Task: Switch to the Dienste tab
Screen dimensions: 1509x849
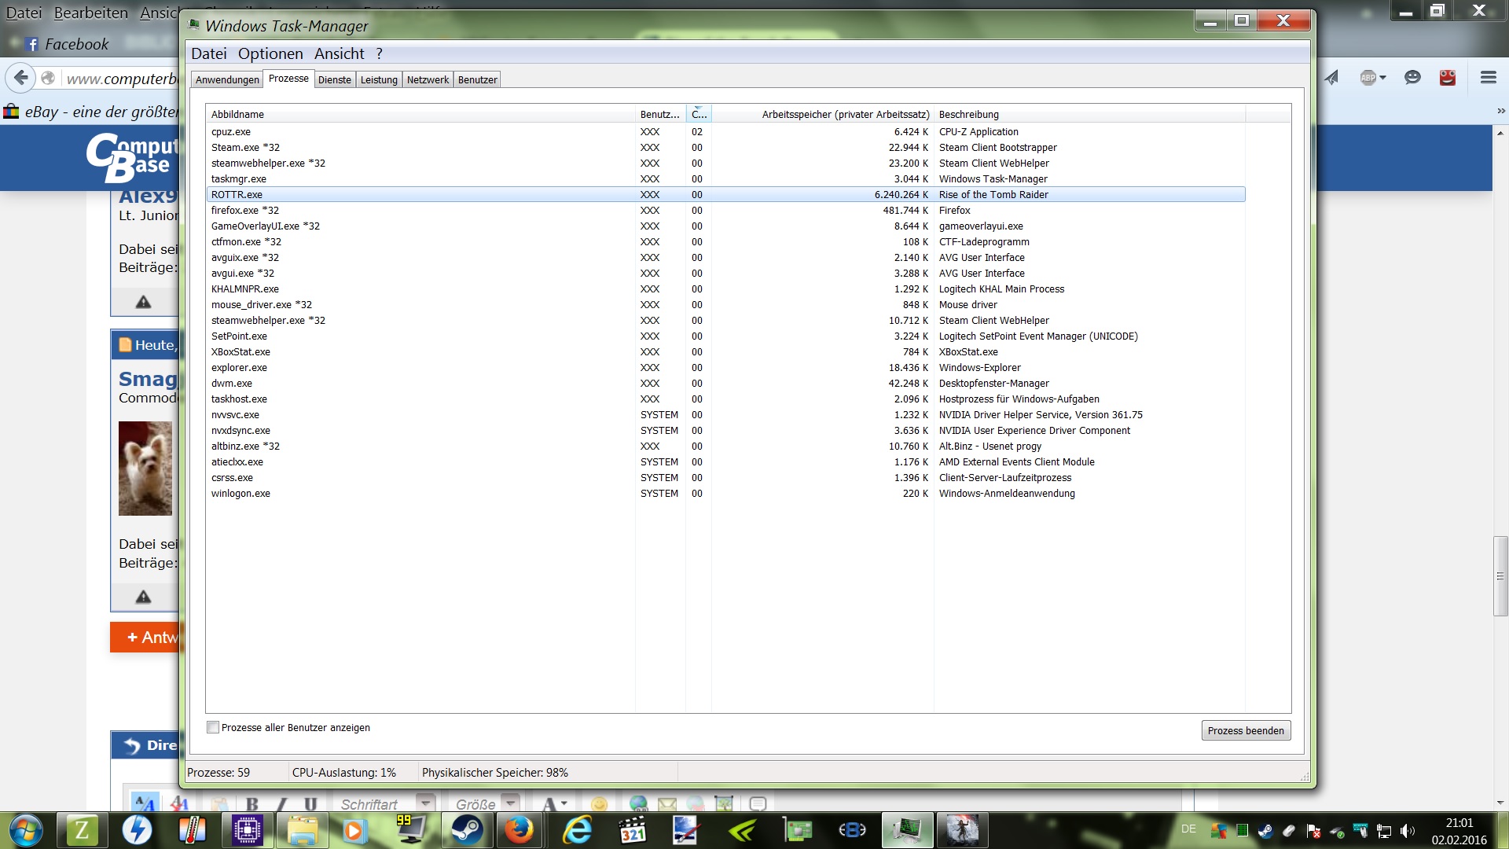Action: [335, 80]
